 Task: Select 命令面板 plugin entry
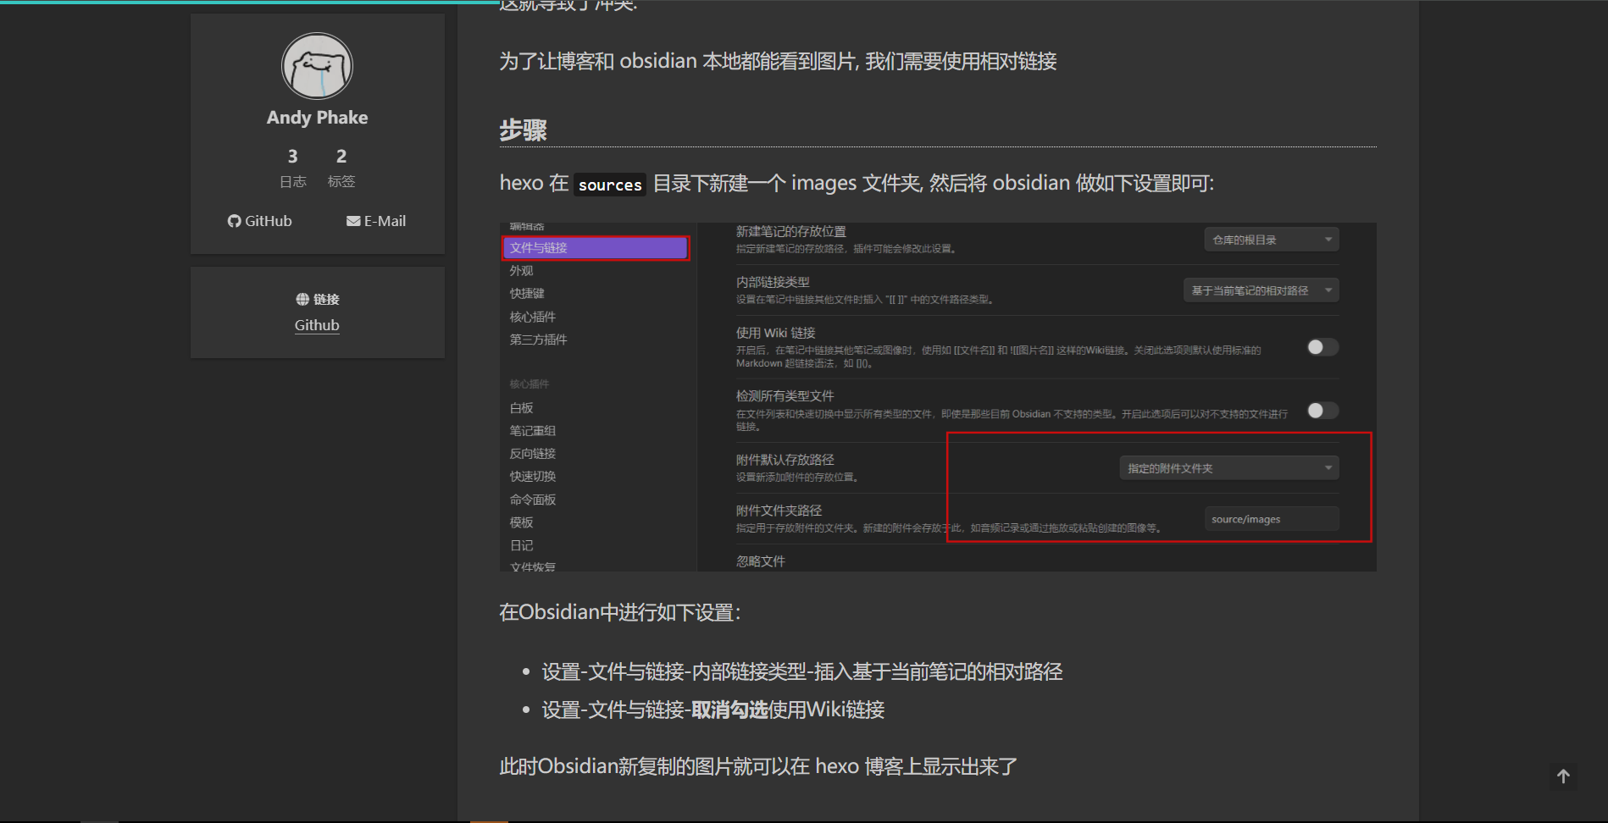click(533, 500)
